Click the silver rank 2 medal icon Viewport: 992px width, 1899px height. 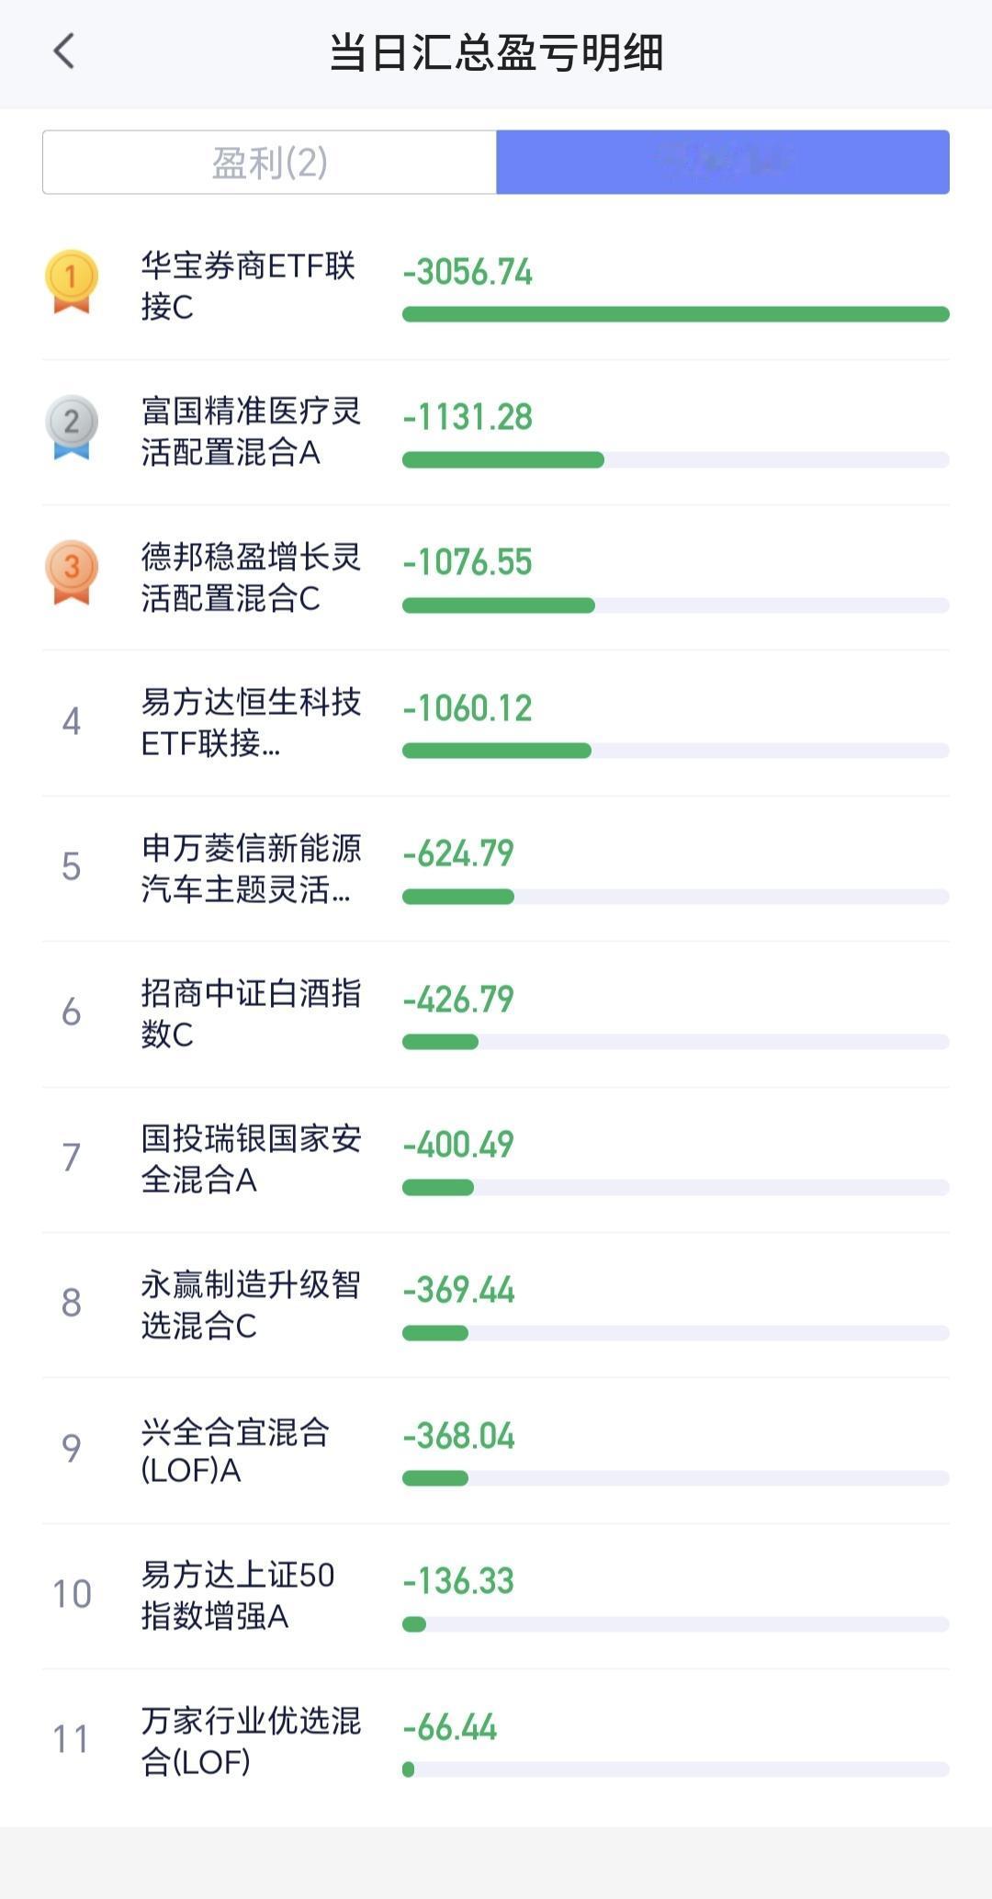tap(72, 427)
